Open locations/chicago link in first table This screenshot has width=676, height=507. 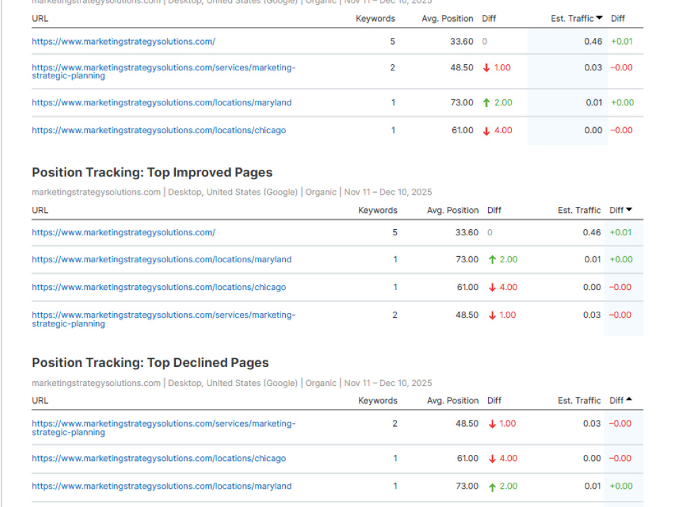(159, 130)
